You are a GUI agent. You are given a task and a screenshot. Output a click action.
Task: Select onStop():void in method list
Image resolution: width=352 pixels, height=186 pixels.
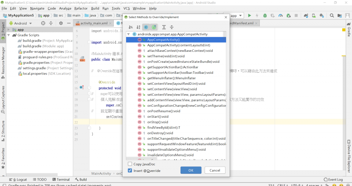[x=176, y=122]
